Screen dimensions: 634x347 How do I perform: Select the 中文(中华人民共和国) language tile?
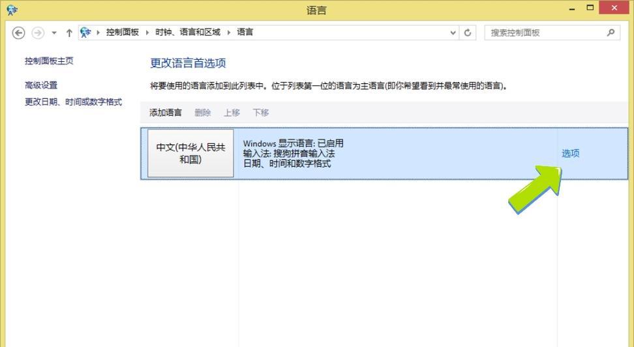click(x=190, y=154)
